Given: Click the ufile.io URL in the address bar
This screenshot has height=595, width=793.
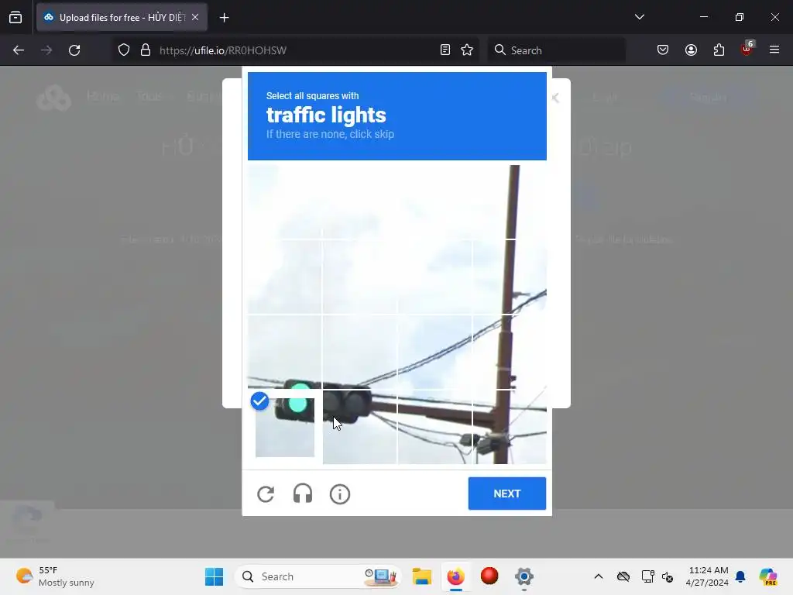Looking at the screenshot, I should (223, 50).
